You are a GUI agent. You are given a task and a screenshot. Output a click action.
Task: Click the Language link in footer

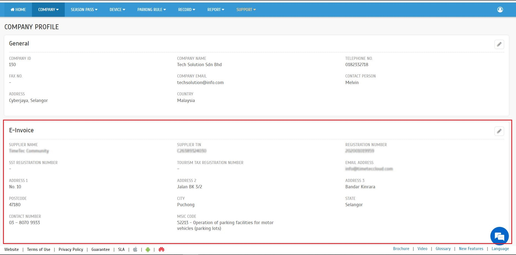tap(500, 249)
